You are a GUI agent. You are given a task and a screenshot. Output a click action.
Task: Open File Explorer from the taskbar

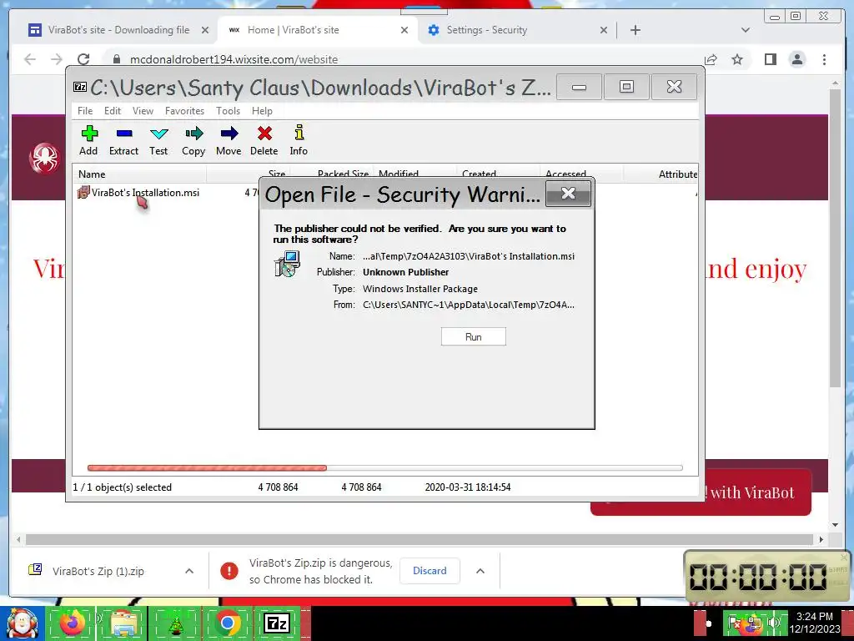pyautogui.click(x=123, y=623)
